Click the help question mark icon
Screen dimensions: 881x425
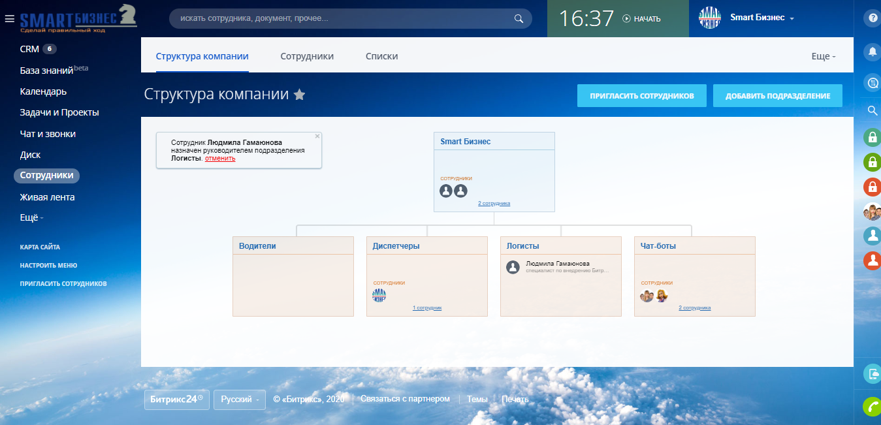pyautogui.click(x=872, y=18)
